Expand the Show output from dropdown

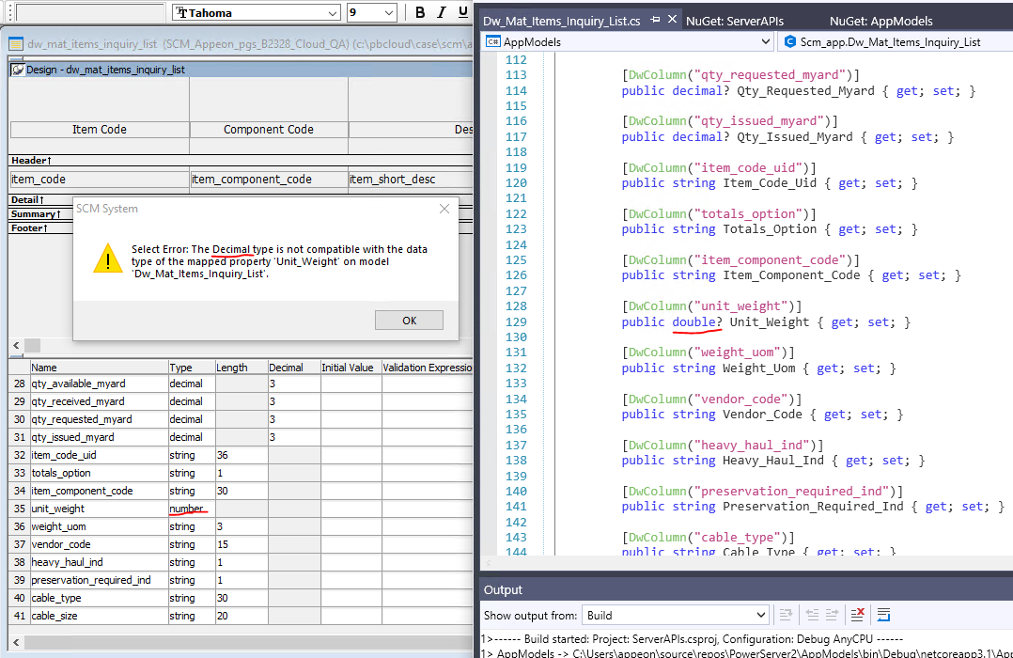point(761,616)
